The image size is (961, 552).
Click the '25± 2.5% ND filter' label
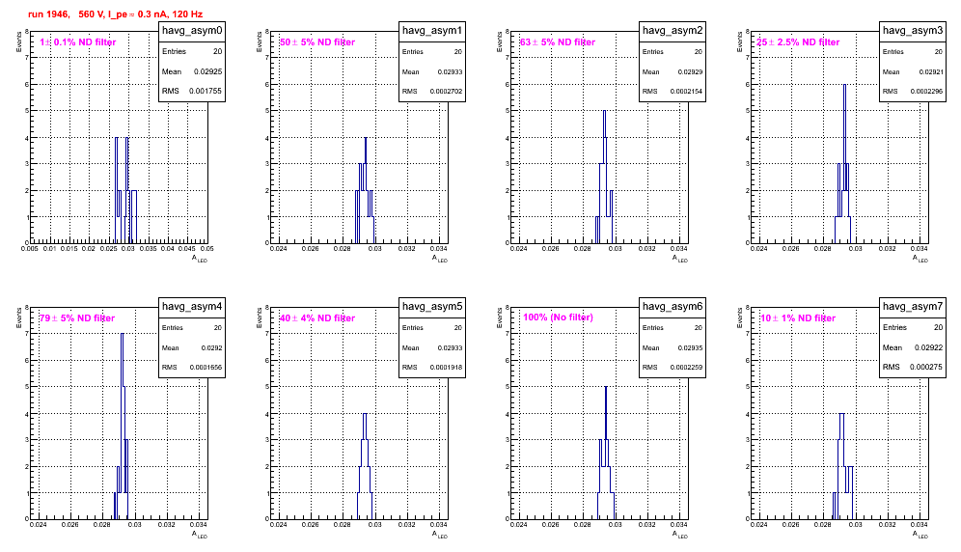(798, 42)
